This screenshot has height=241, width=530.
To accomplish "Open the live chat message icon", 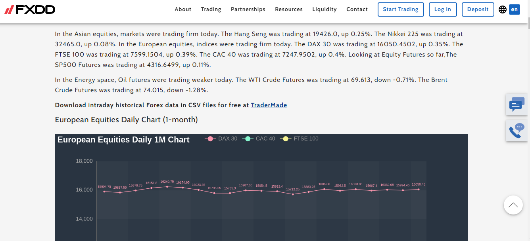I will [x=517, y=105].
